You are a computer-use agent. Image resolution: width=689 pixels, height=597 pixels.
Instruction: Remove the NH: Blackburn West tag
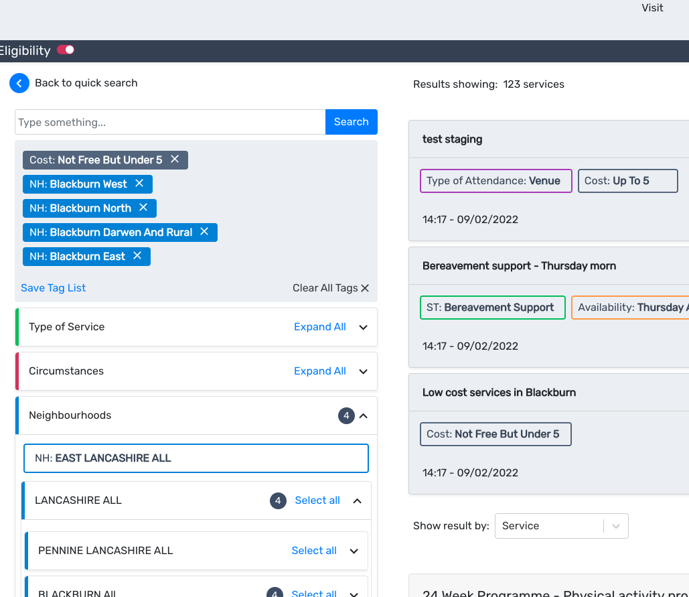(139, 184)
